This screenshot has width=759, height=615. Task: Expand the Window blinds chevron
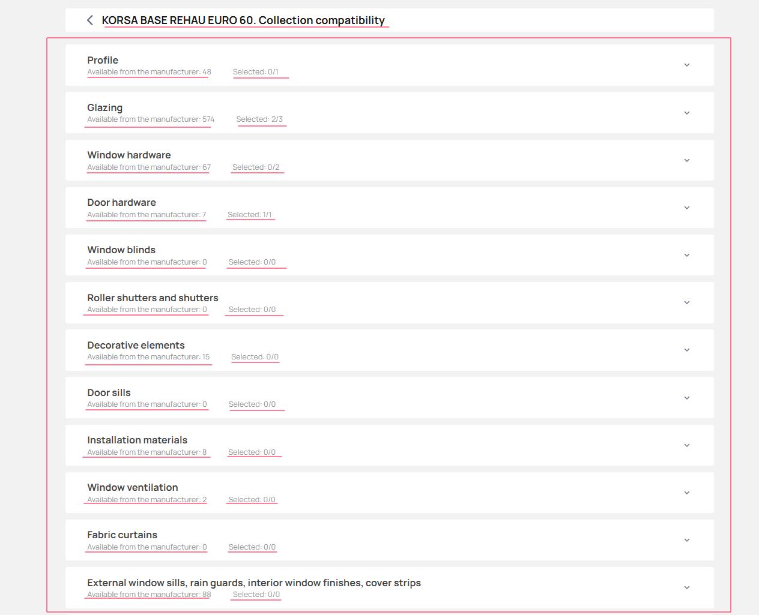[x=687, y=255]
